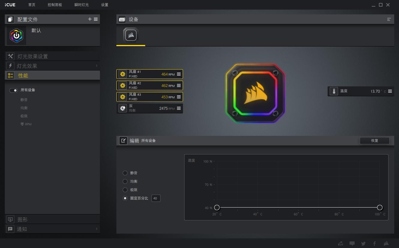Expand the 灯光效果 section
The height and width of the screenshot is (248, 399).
(27, 66)
